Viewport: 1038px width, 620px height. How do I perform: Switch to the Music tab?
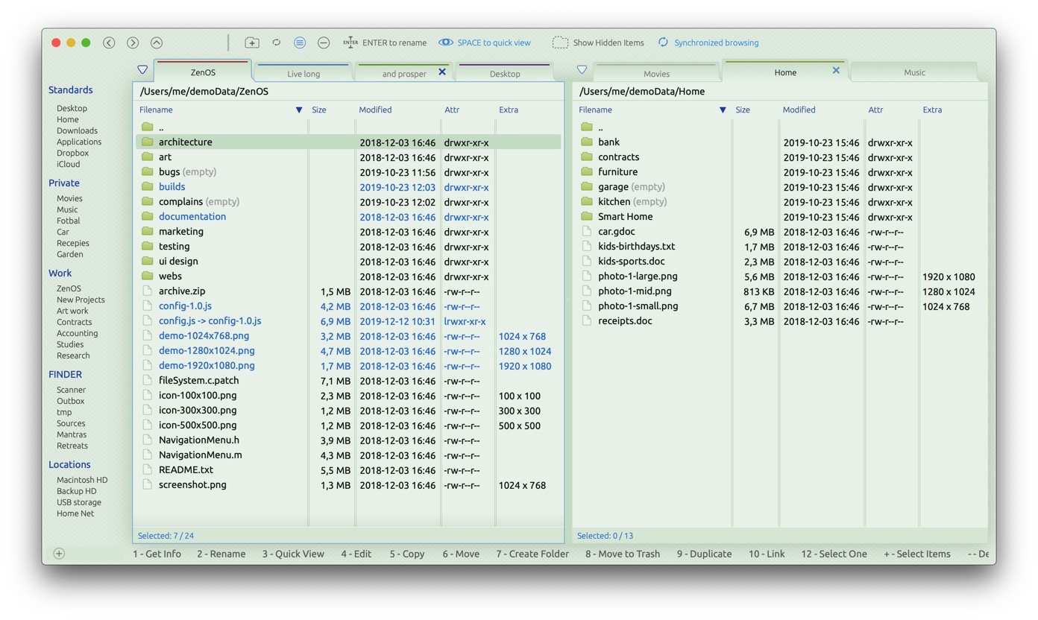click(914, 73)
